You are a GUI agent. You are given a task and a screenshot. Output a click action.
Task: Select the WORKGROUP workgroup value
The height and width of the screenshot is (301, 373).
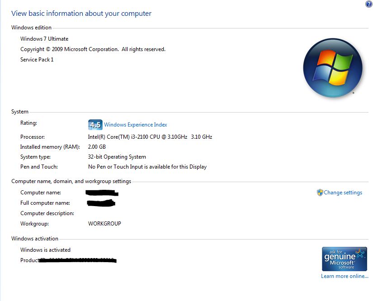tap(104, 224)
